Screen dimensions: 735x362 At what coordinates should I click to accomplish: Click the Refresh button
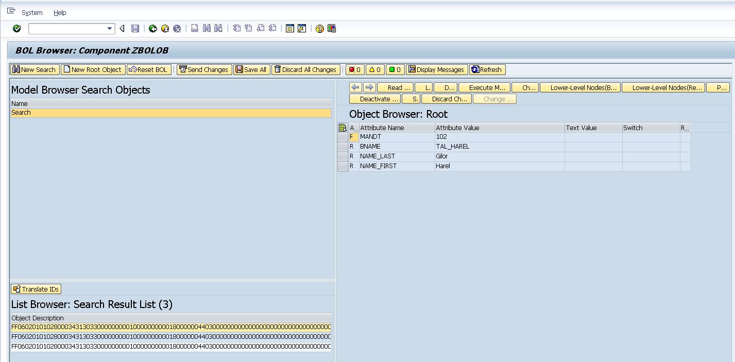pos(487,69)
